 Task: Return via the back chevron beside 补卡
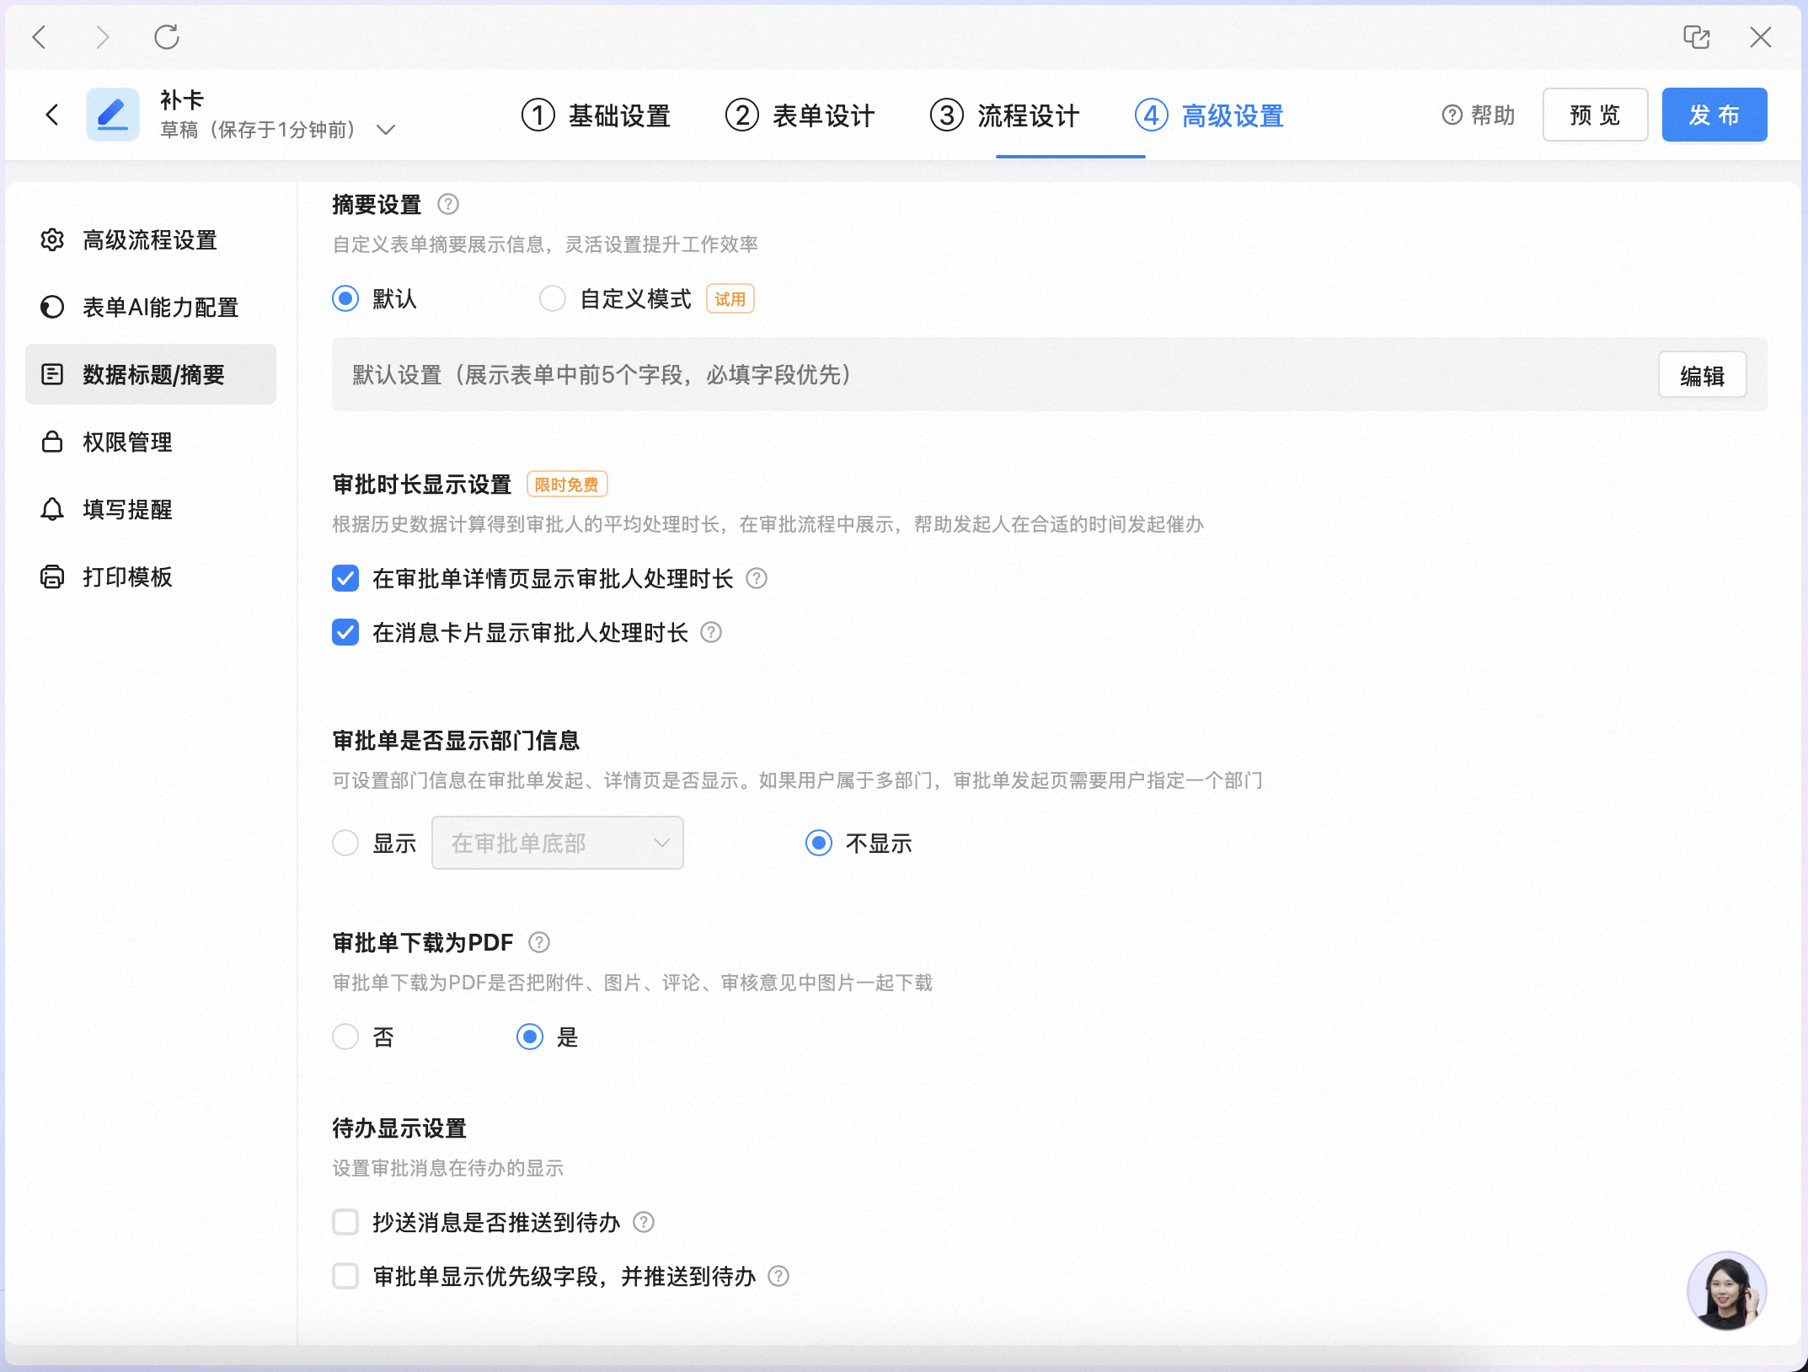(52, 115)
